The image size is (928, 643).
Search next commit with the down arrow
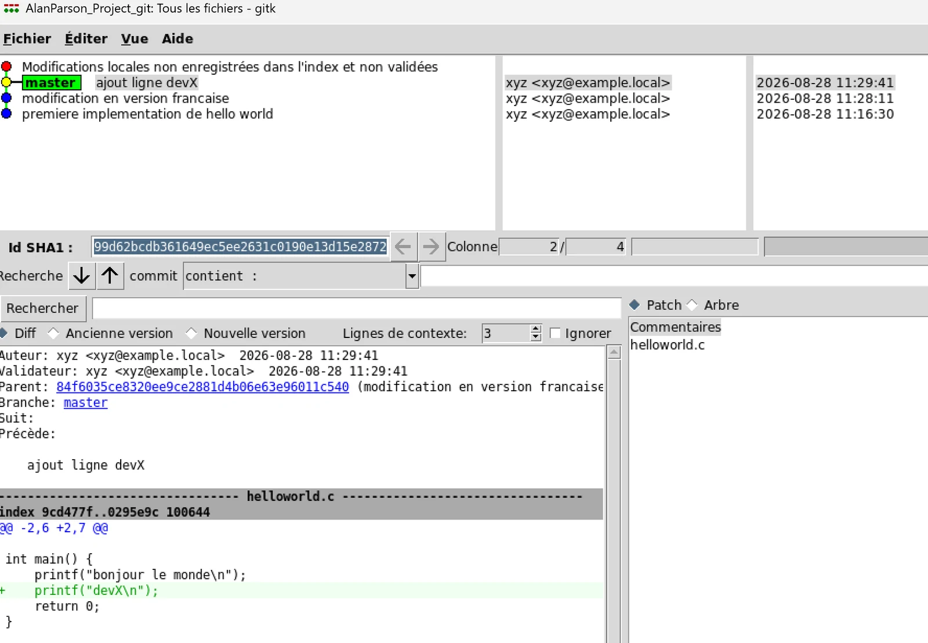(x=82, y=276)
